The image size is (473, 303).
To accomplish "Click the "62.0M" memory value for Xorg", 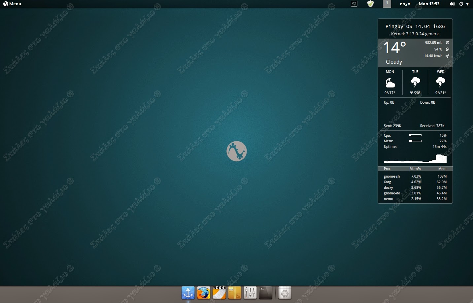I will [442, 182].
